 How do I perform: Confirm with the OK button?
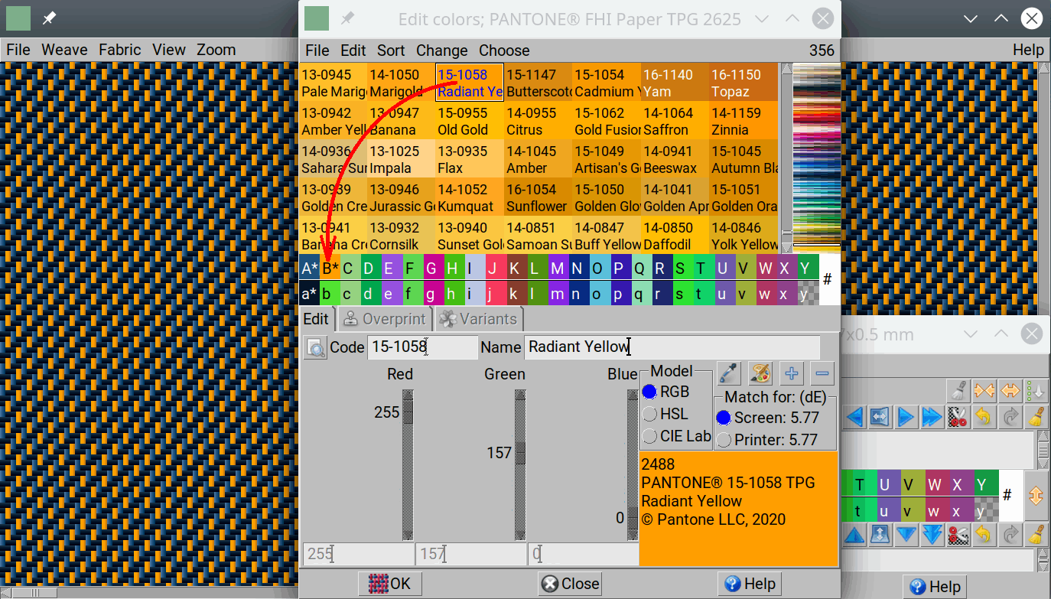click(390, 584)
